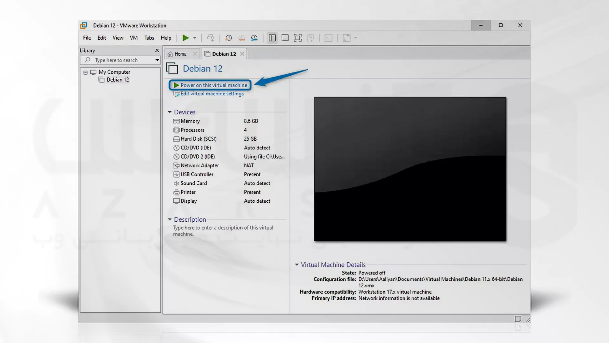The image size is (609, 343).
Task: Collapse the My Computer tree node
Action: pyautogui.click(x=85, y=72)
